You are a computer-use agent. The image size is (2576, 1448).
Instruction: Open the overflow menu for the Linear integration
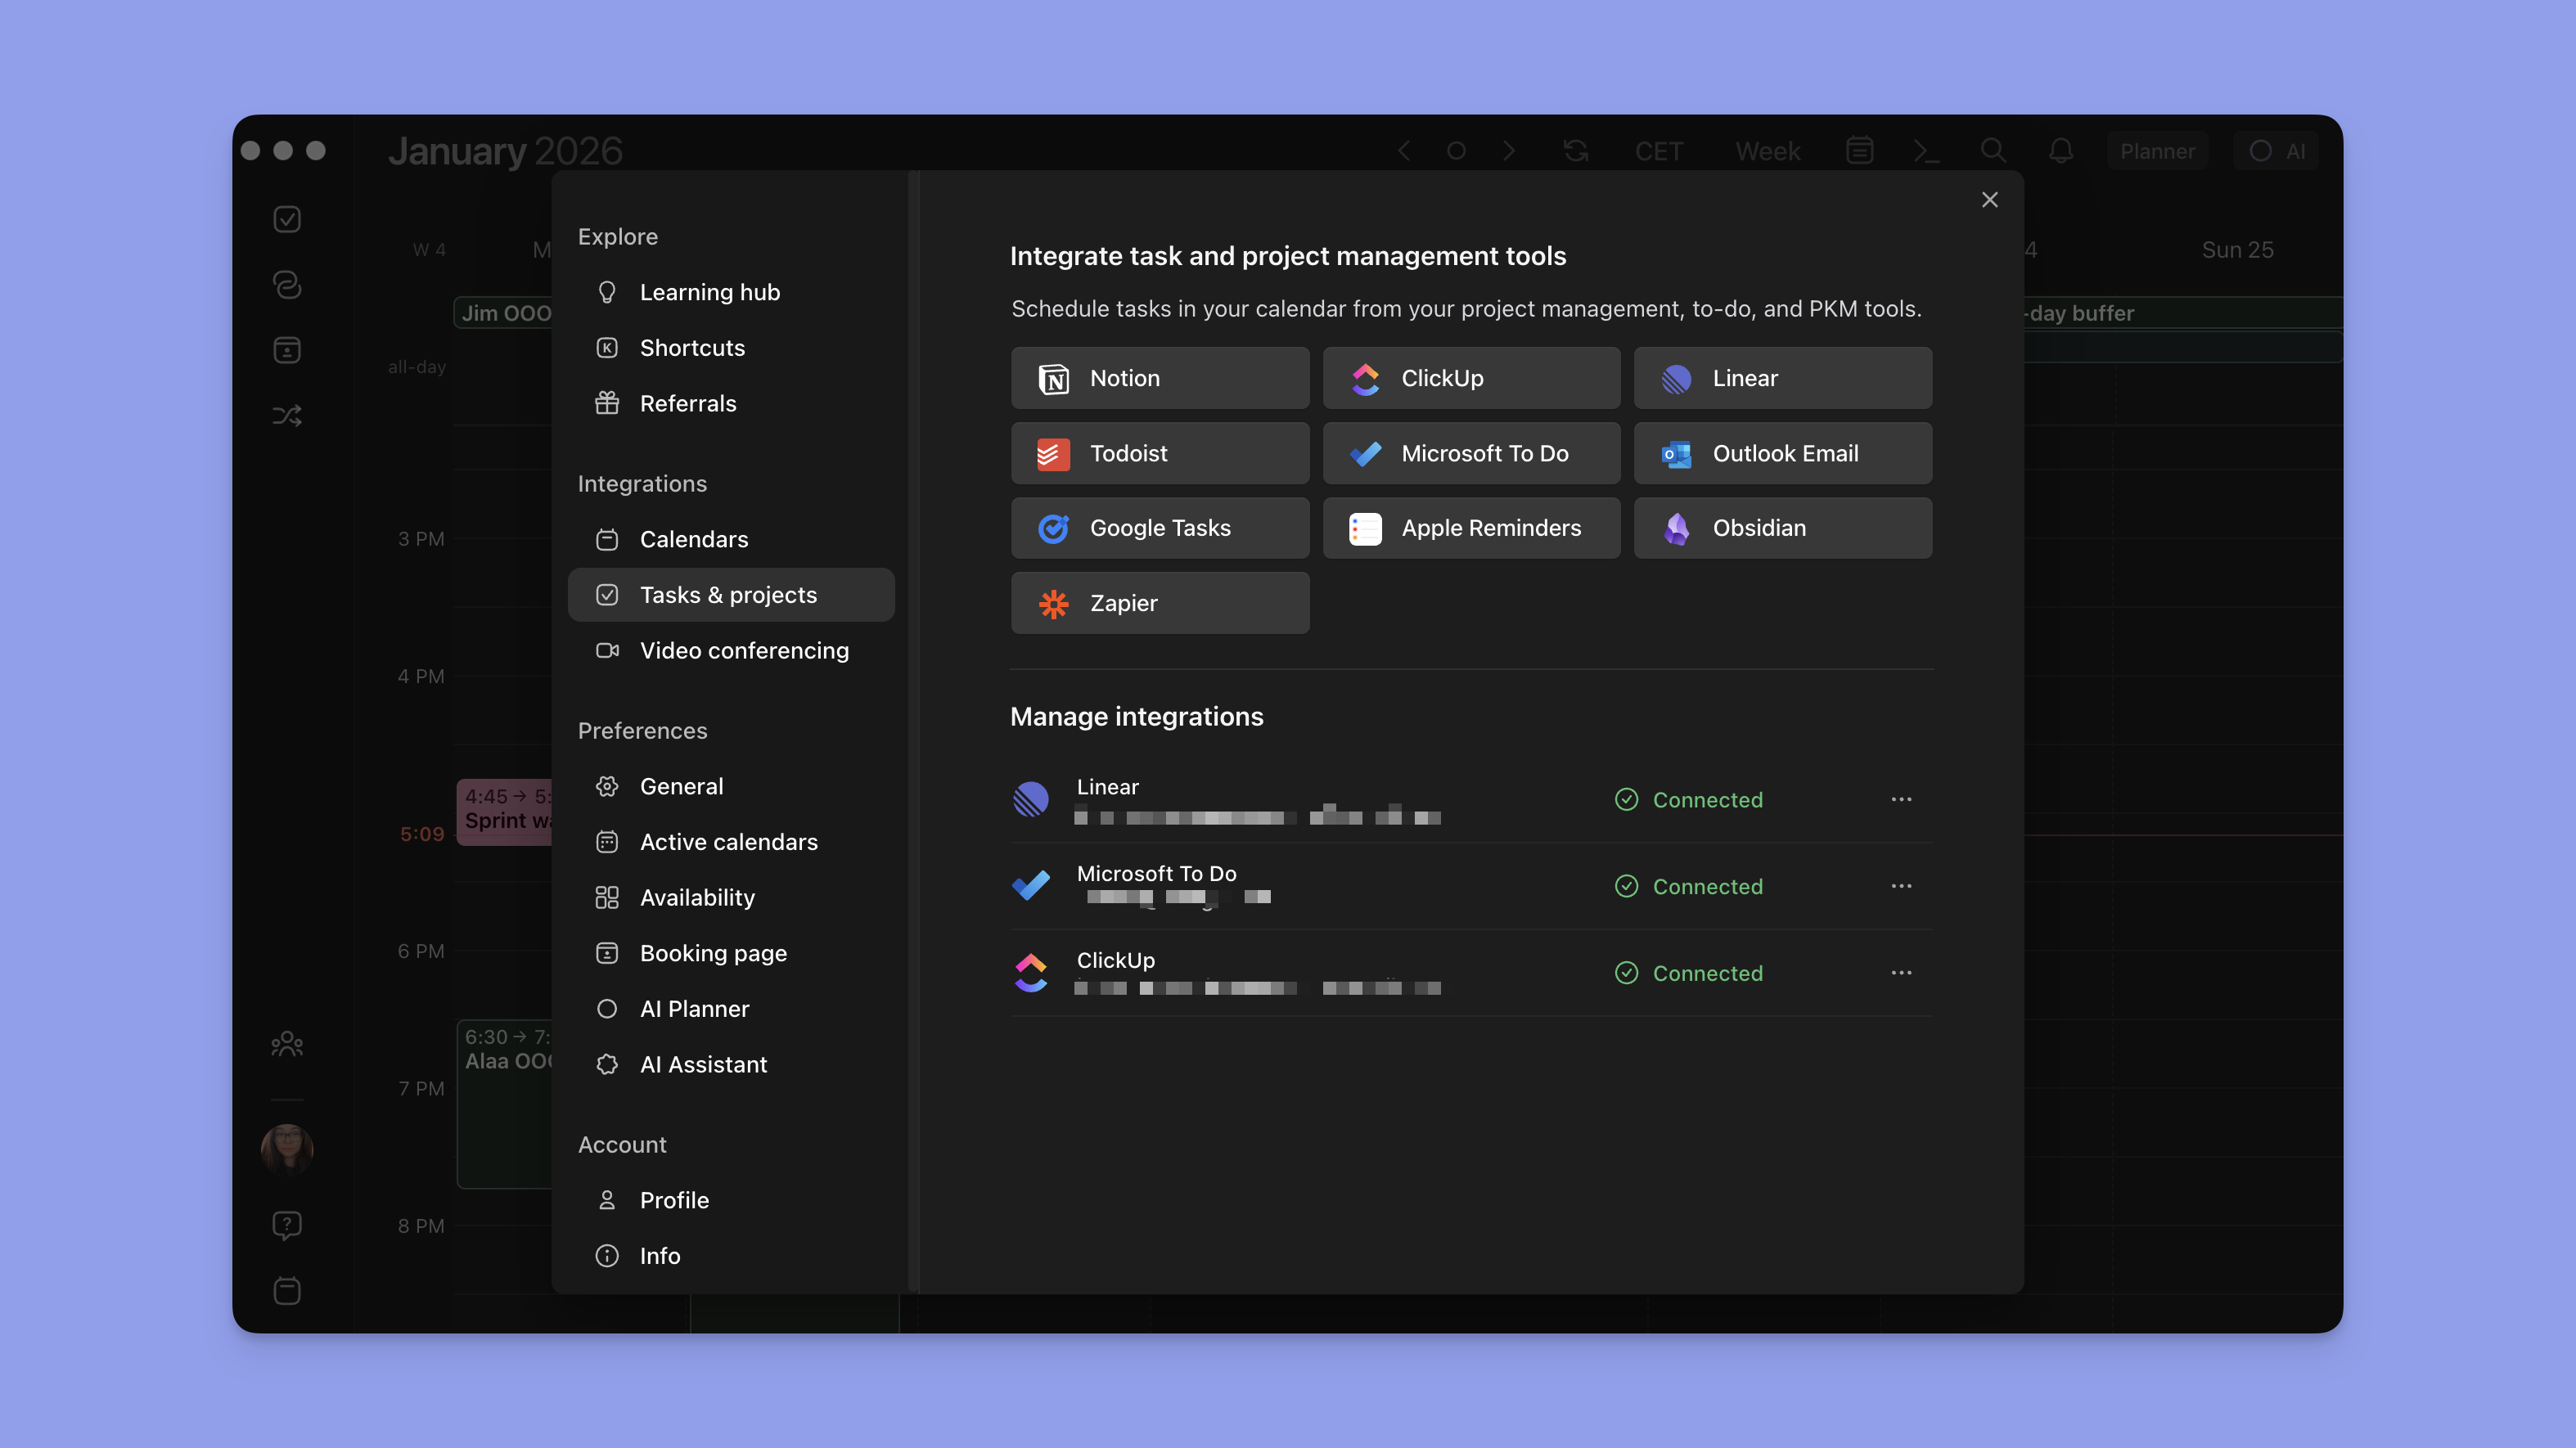click(x=1902, y=799)
